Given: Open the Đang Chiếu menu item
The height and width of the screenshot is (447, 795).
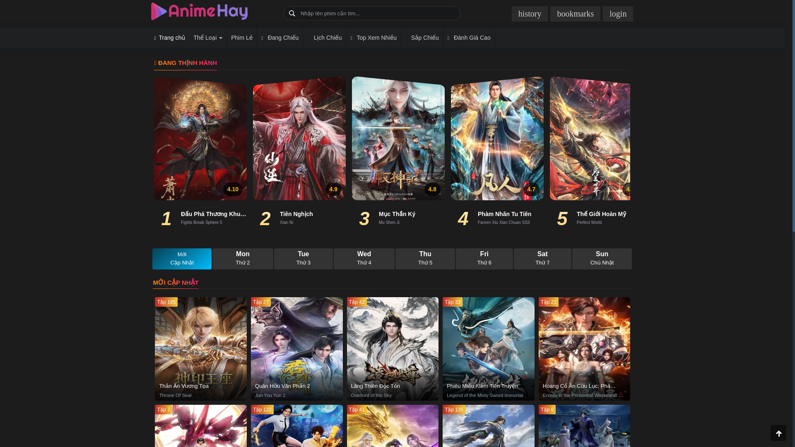Looking at the screenshot, I should 280,38.
